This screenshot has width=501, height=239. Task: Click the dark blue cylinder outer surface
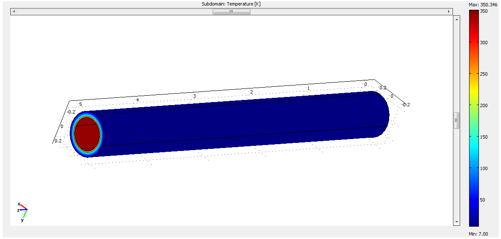243,125
